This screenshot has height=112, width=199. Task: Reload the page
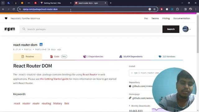[14, 9]
